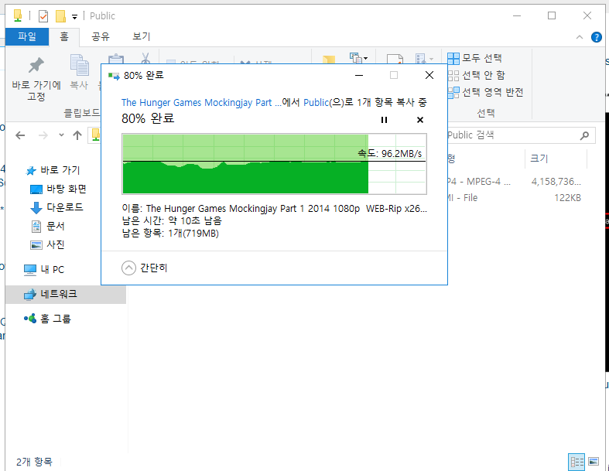Viewport: 609px width, 471px height.
Task: Cancel the copy with the small X
Action: pyautogui.click(x=420, y=120)
